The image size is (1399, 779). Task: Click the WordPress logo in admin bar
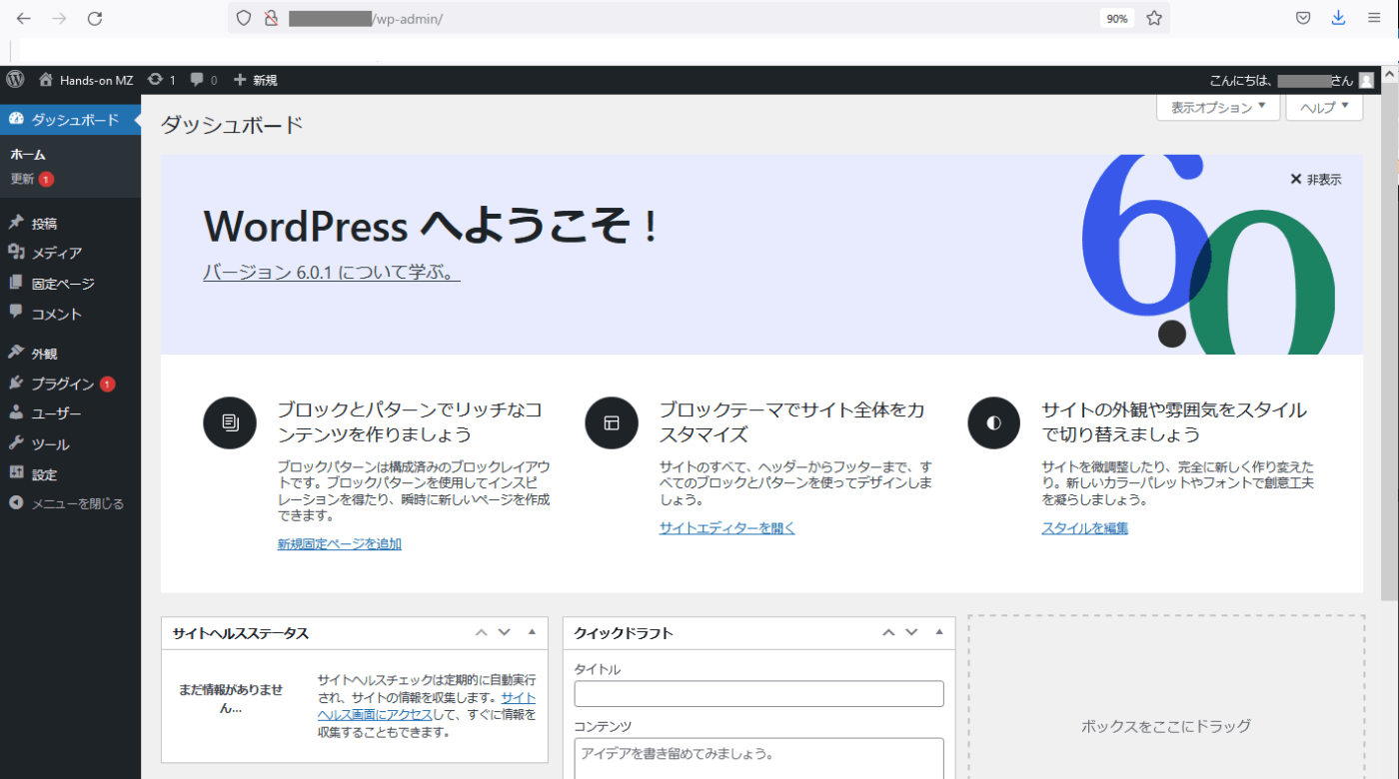tap(15, 80)
